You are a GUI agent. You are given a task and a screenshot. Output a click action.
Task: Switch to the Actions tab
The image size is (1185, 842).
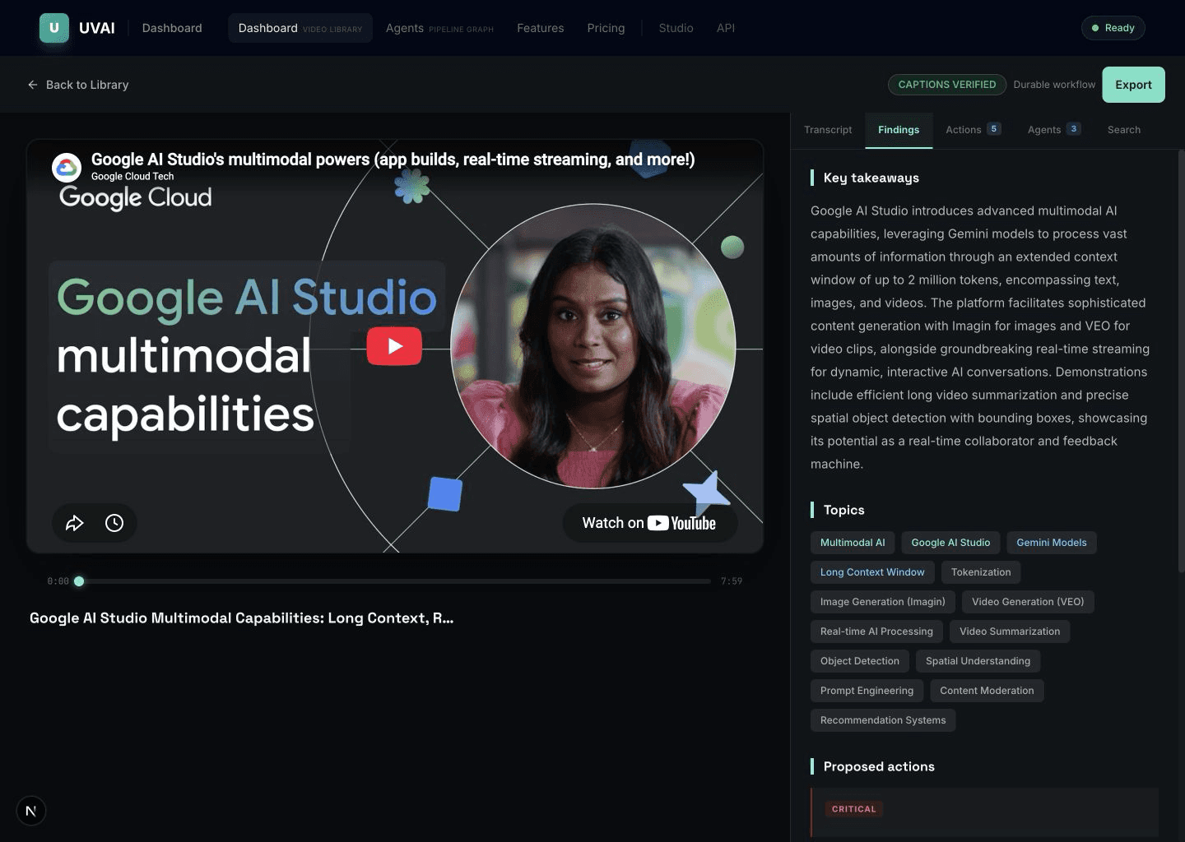tap(973, 130)
